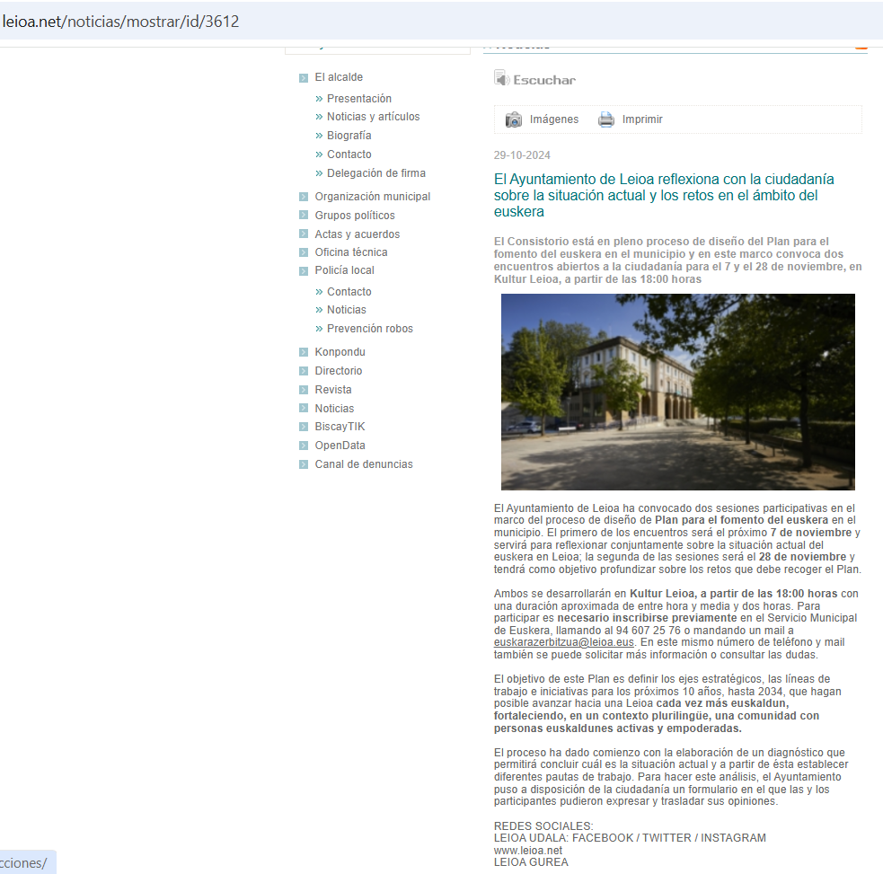
Task: Expand the El alcalde menu section
Action: [339, 77]
